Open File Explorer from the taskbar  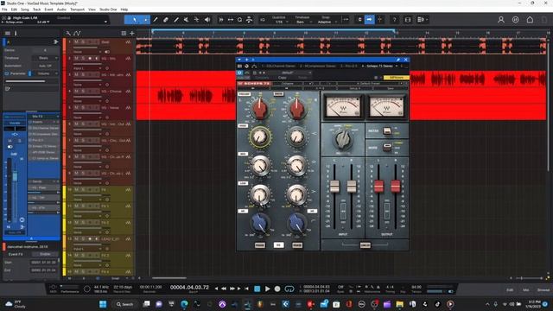(x=399, y=304)
